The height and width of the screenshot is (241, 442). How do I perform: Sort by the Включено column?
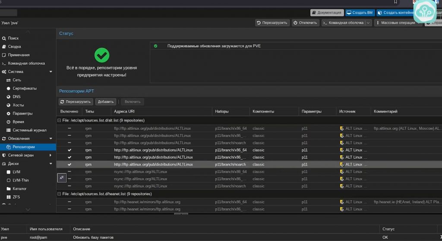(x=69, y=112)
